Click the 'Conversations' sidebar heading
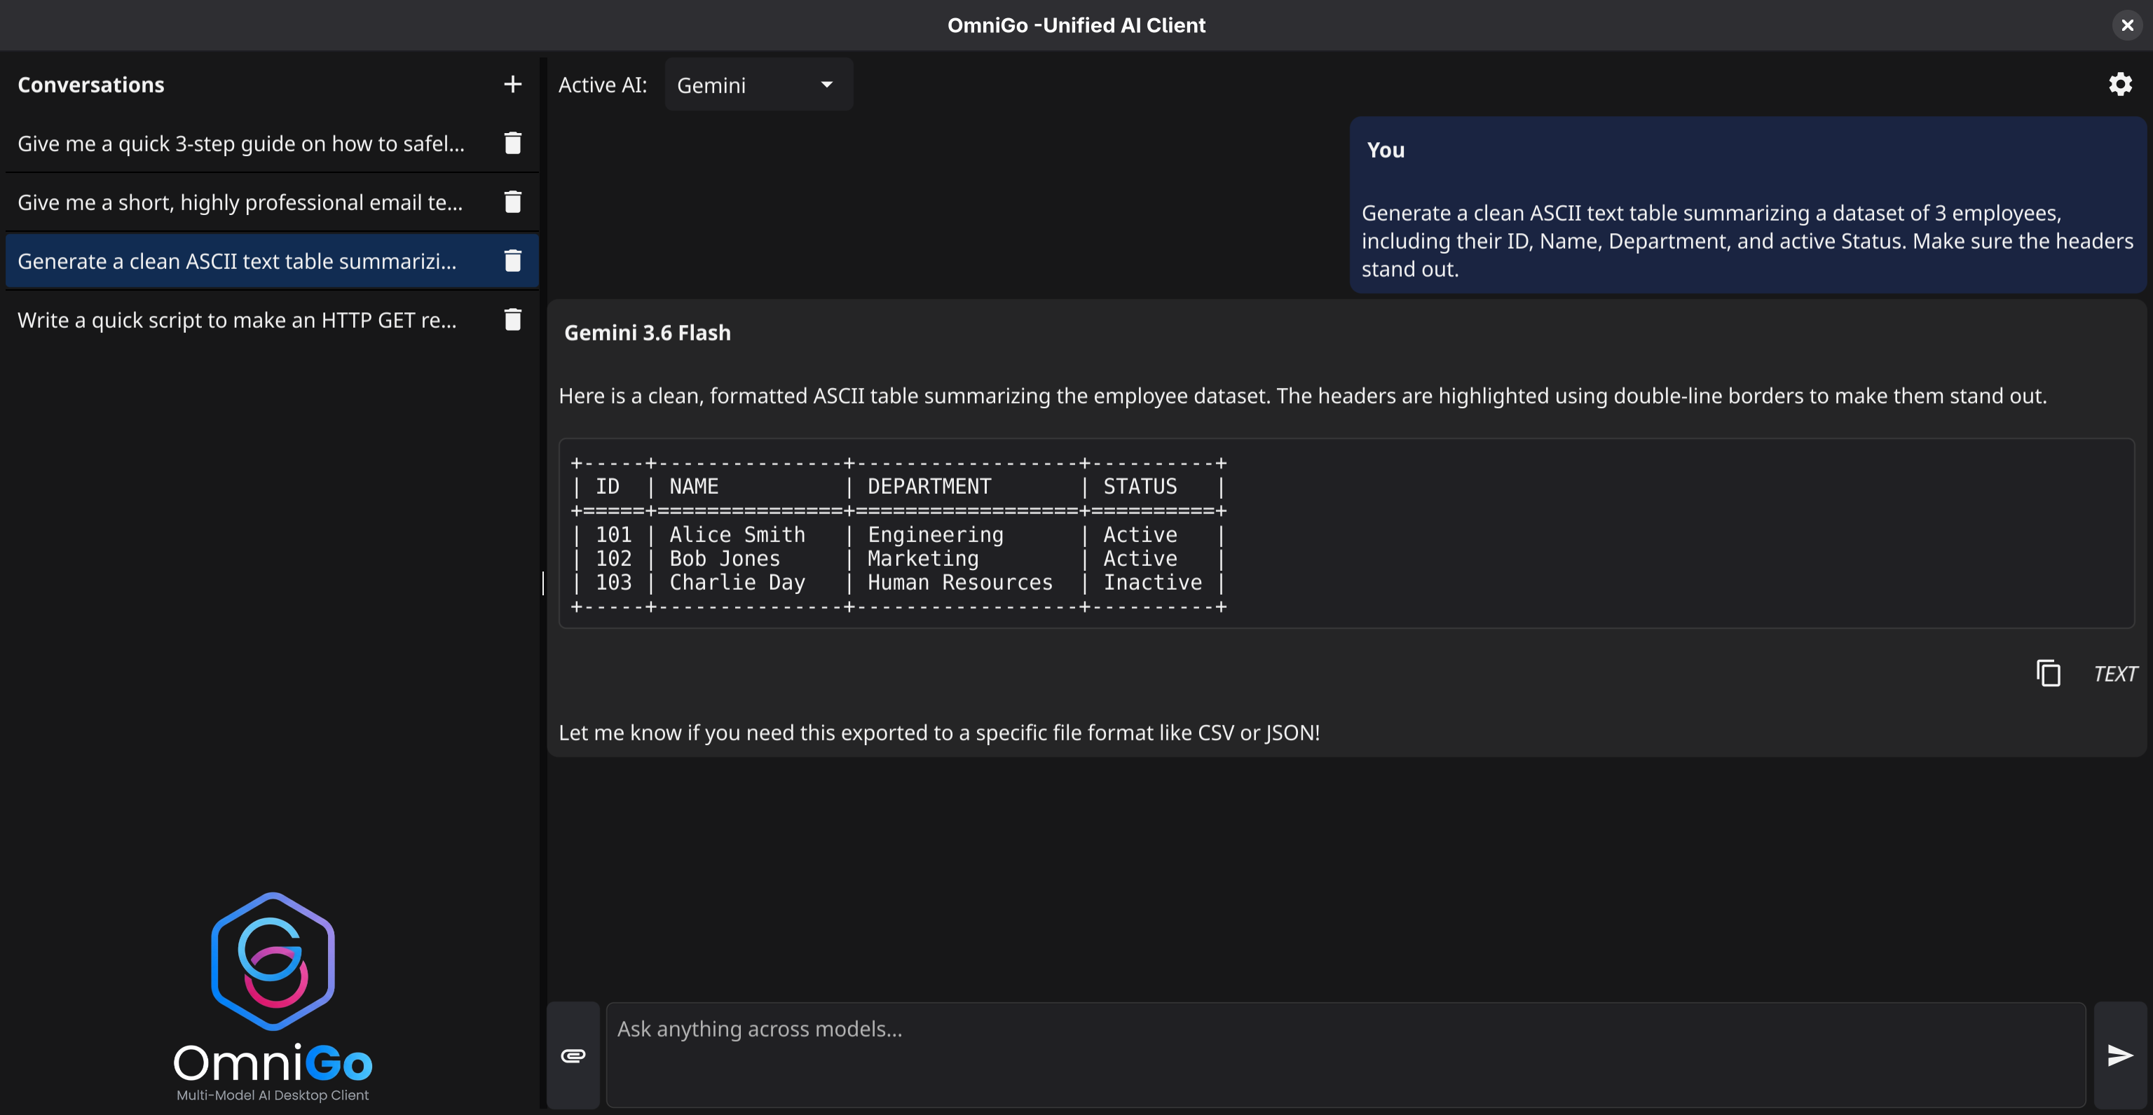 91,84
